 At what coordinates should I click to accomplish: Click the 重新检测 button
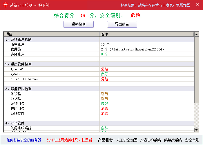click(x=79, y=24)
